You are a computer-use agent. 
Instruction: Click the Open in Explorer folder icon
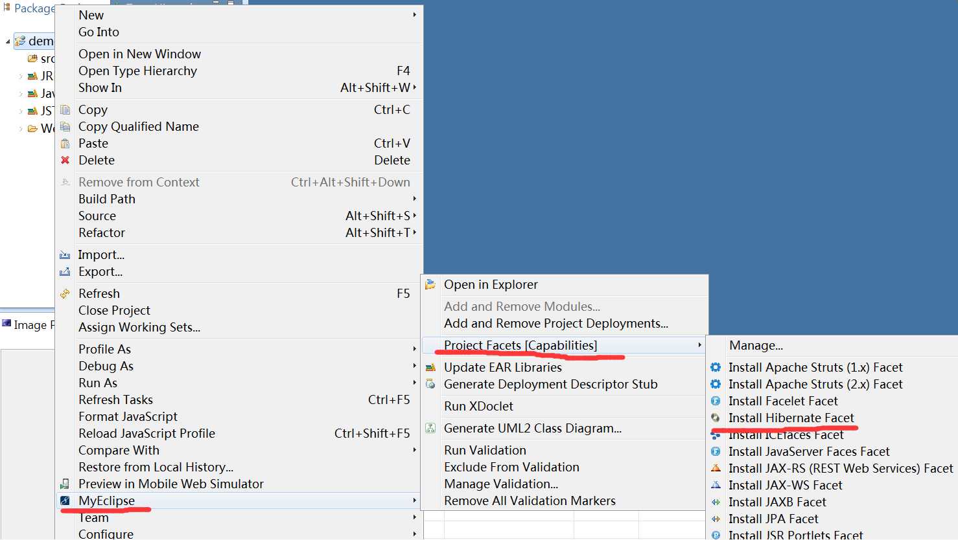[x=430, y=284]
